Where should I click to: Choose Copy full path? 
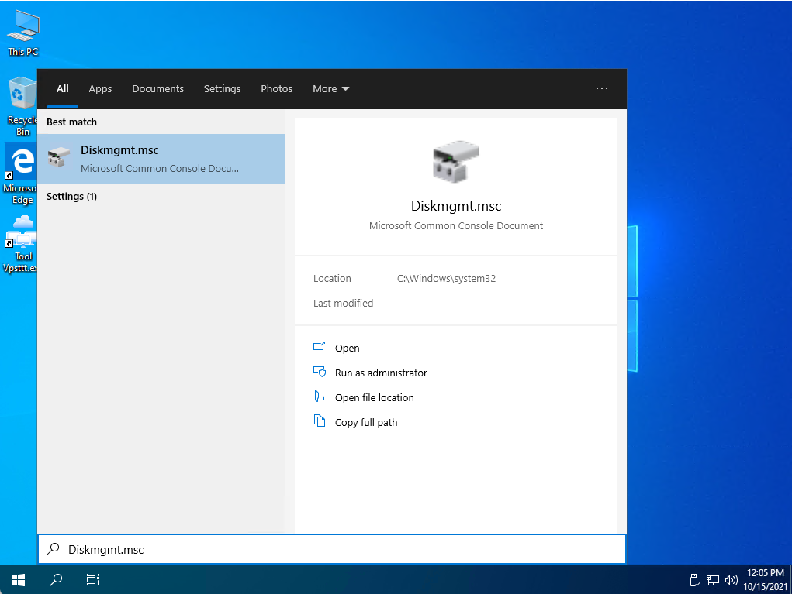pyautogui.click(x=366, y=422)
